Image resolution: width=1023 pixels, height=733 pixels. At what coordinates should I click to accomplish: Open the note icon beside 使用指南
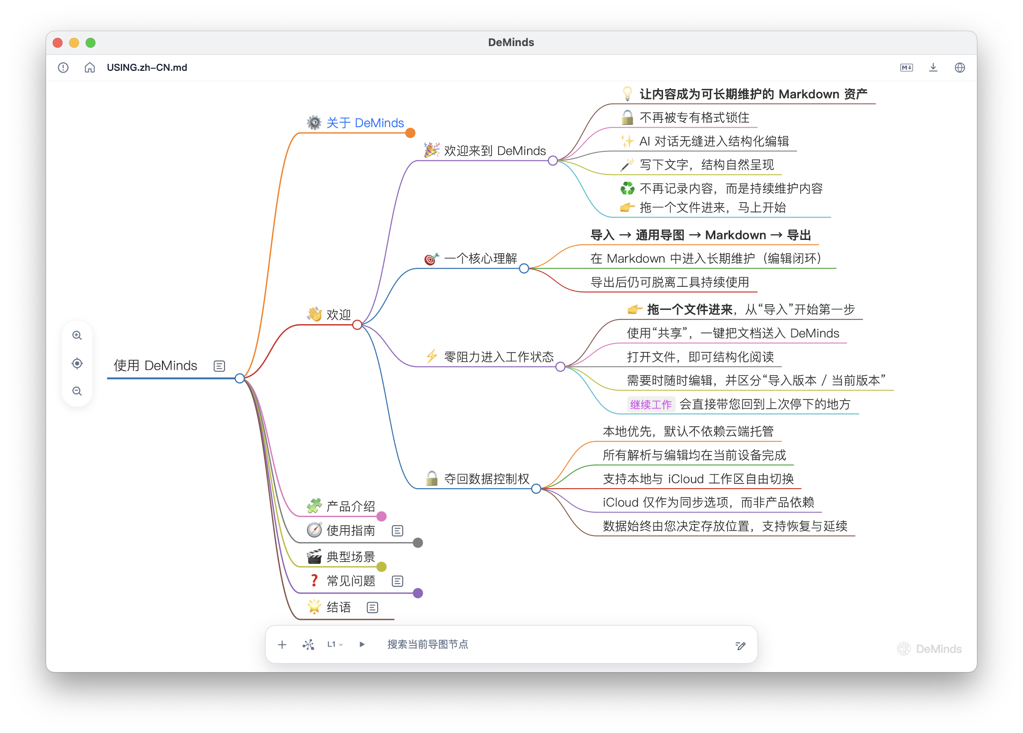pos(398,531)
